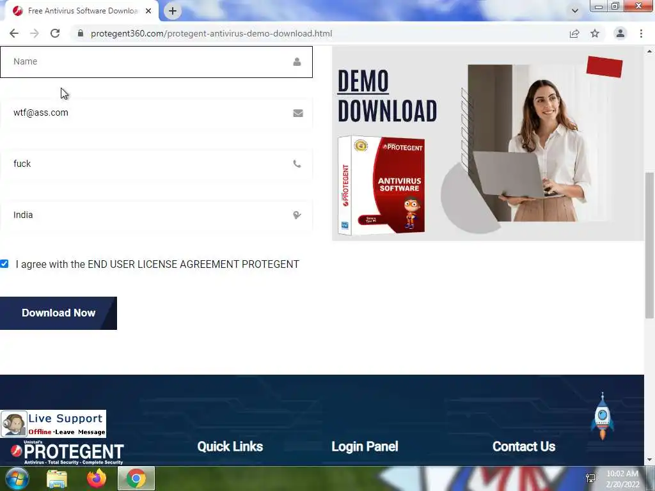Open the Windows Start menu

pyautogui.click(x=17, y=478)
